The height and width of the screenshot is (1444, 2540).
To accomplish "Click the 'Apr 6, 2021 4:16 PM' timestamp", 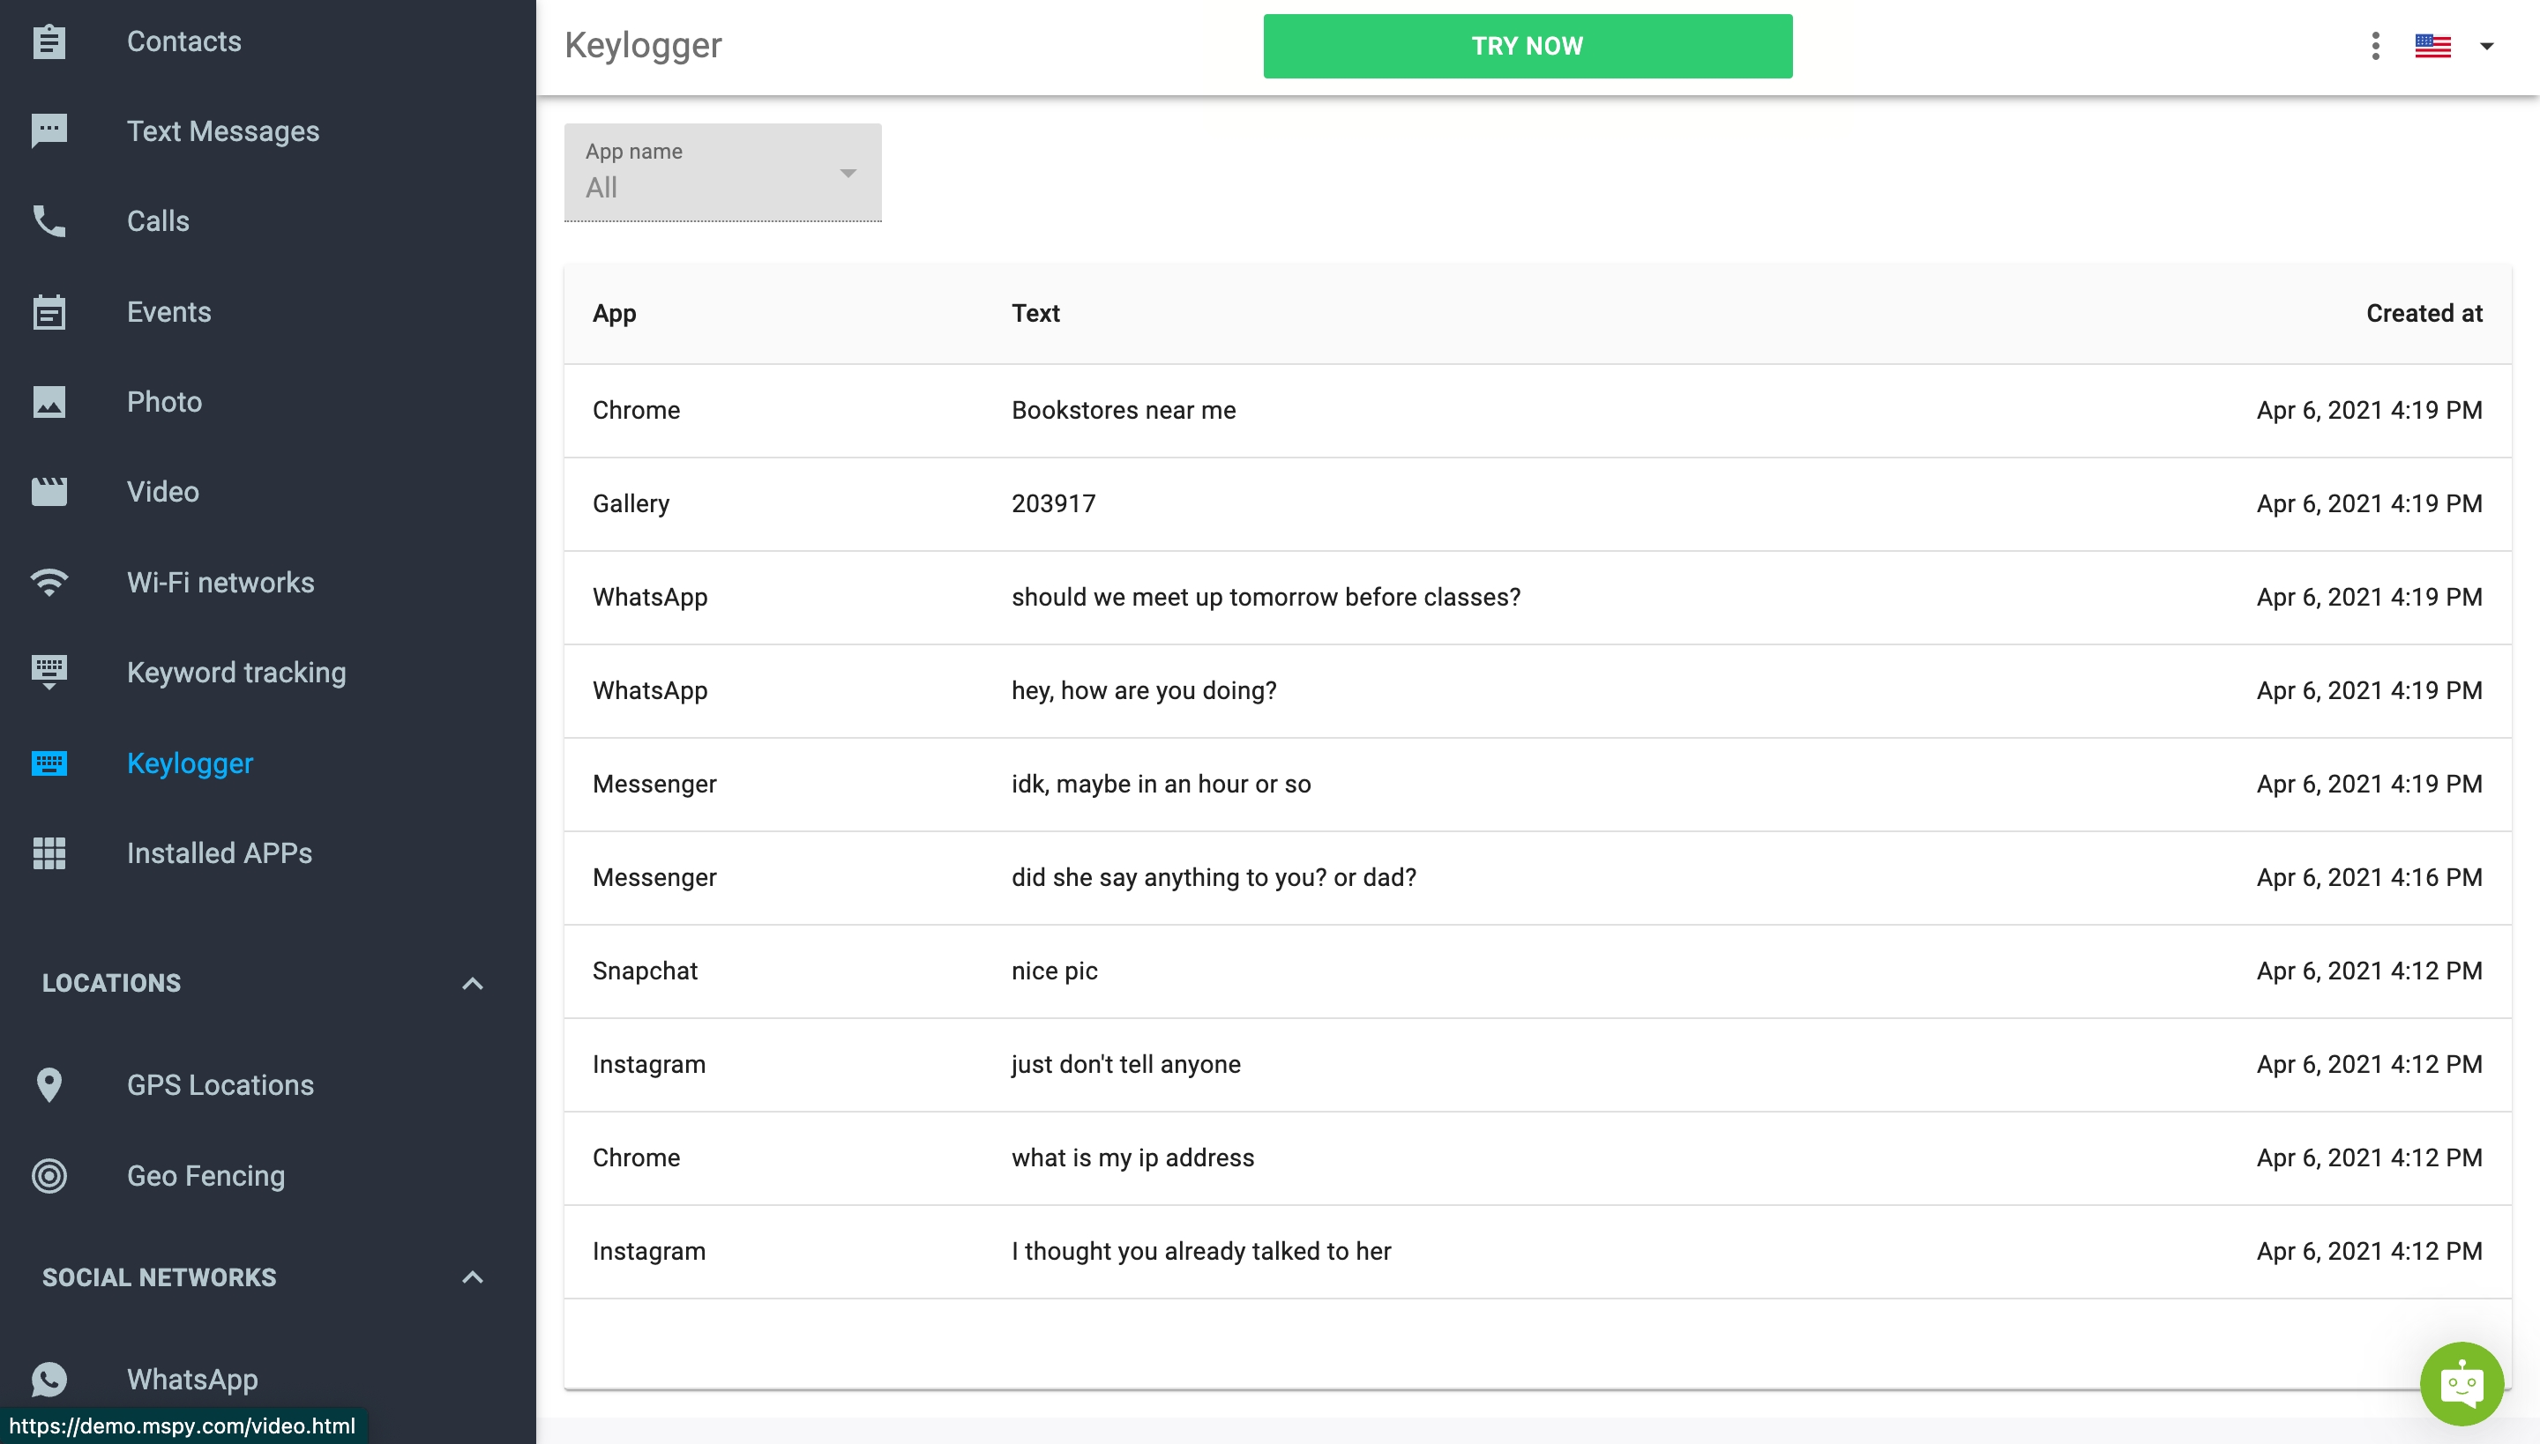I will (x=2369, y=878).
